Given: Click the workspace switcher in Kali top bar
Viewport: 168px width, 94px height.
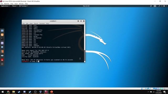Looking at the screenshot, I should tap(155, 6).
